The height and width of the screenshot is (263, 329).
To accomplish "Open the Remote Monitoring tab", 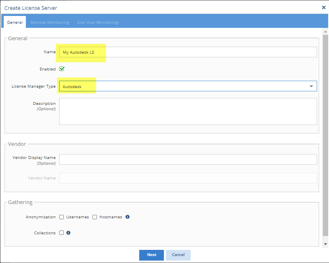I will pos(50,22).
